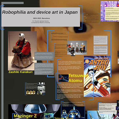The image size is (119, 119).
Task: Open the black-and-white historical photo
Action: click(41, 87)
